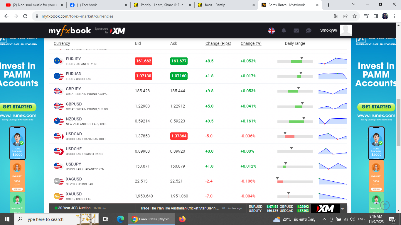401x225 pixels.
Task: Open the tab search dropdown arrow
Action: click(354, 4)
